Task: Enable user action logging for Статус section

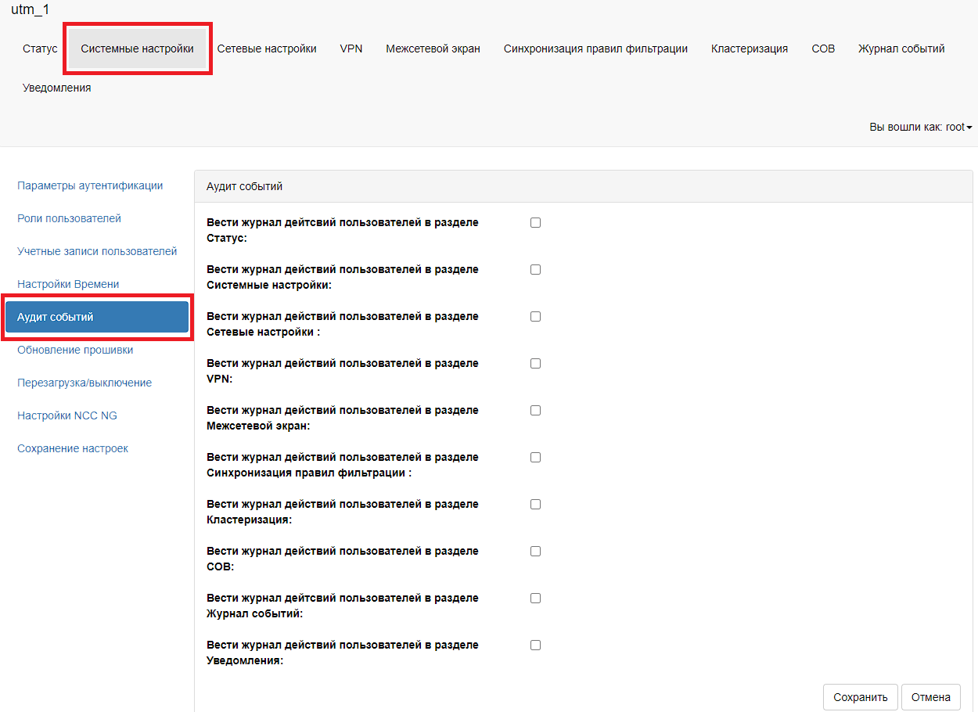Action: click(535, 223)
